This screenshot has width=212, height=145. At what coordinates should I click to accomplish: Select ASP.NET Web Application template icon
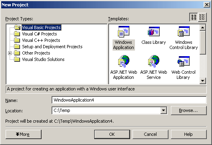[124, 61]
